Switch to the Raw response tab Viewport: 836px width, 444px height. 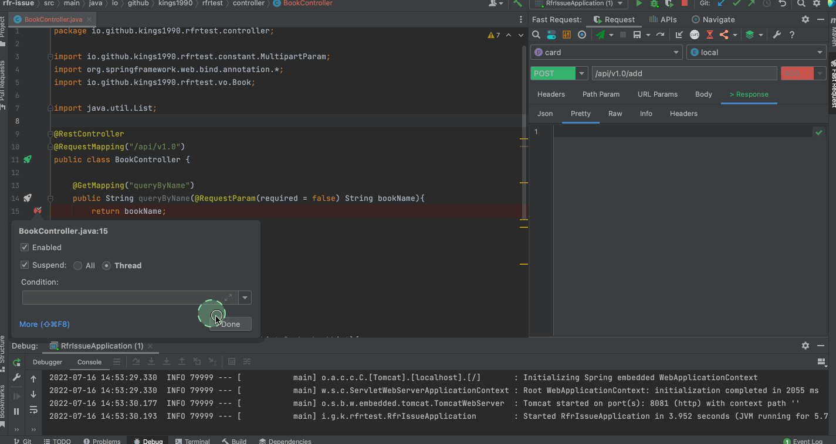(615, 114)
